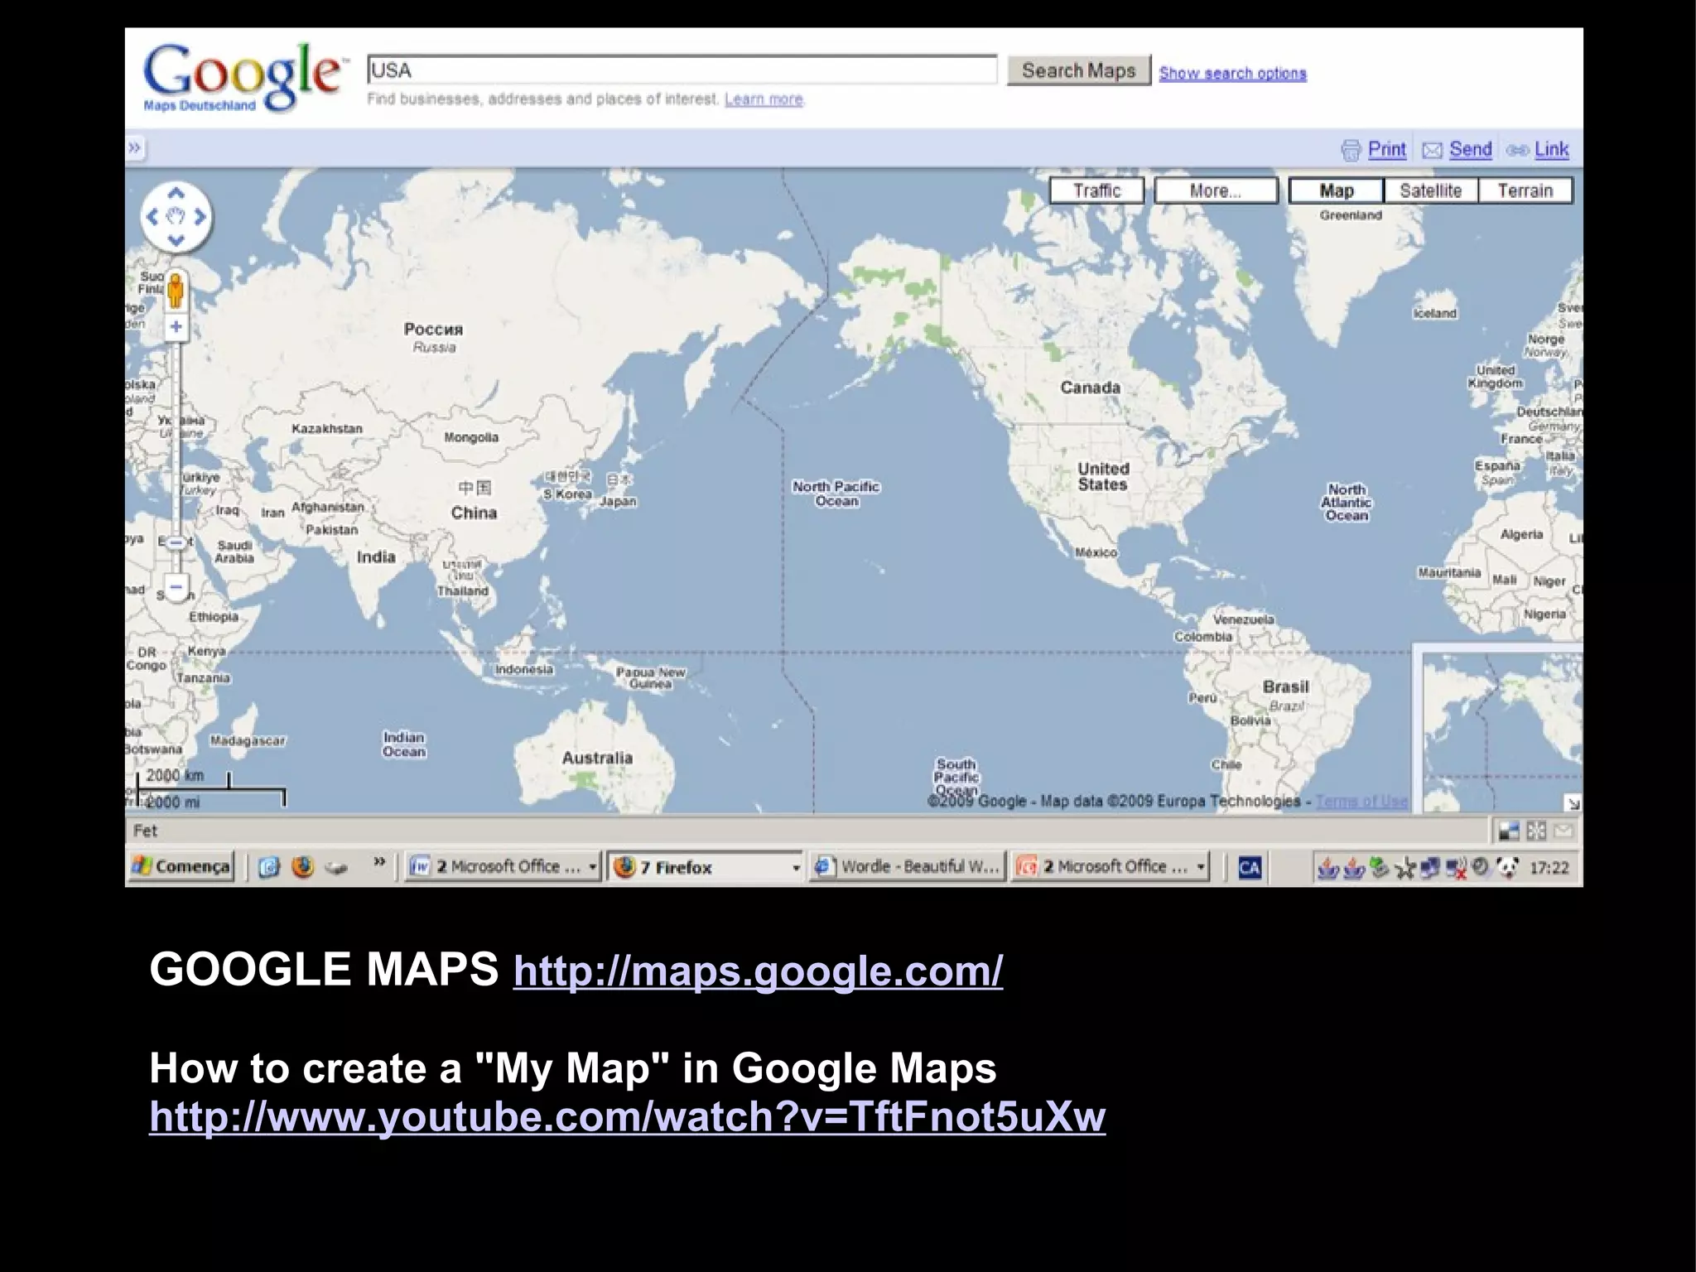Click the Россия label on map

click(x=433, y=330)
